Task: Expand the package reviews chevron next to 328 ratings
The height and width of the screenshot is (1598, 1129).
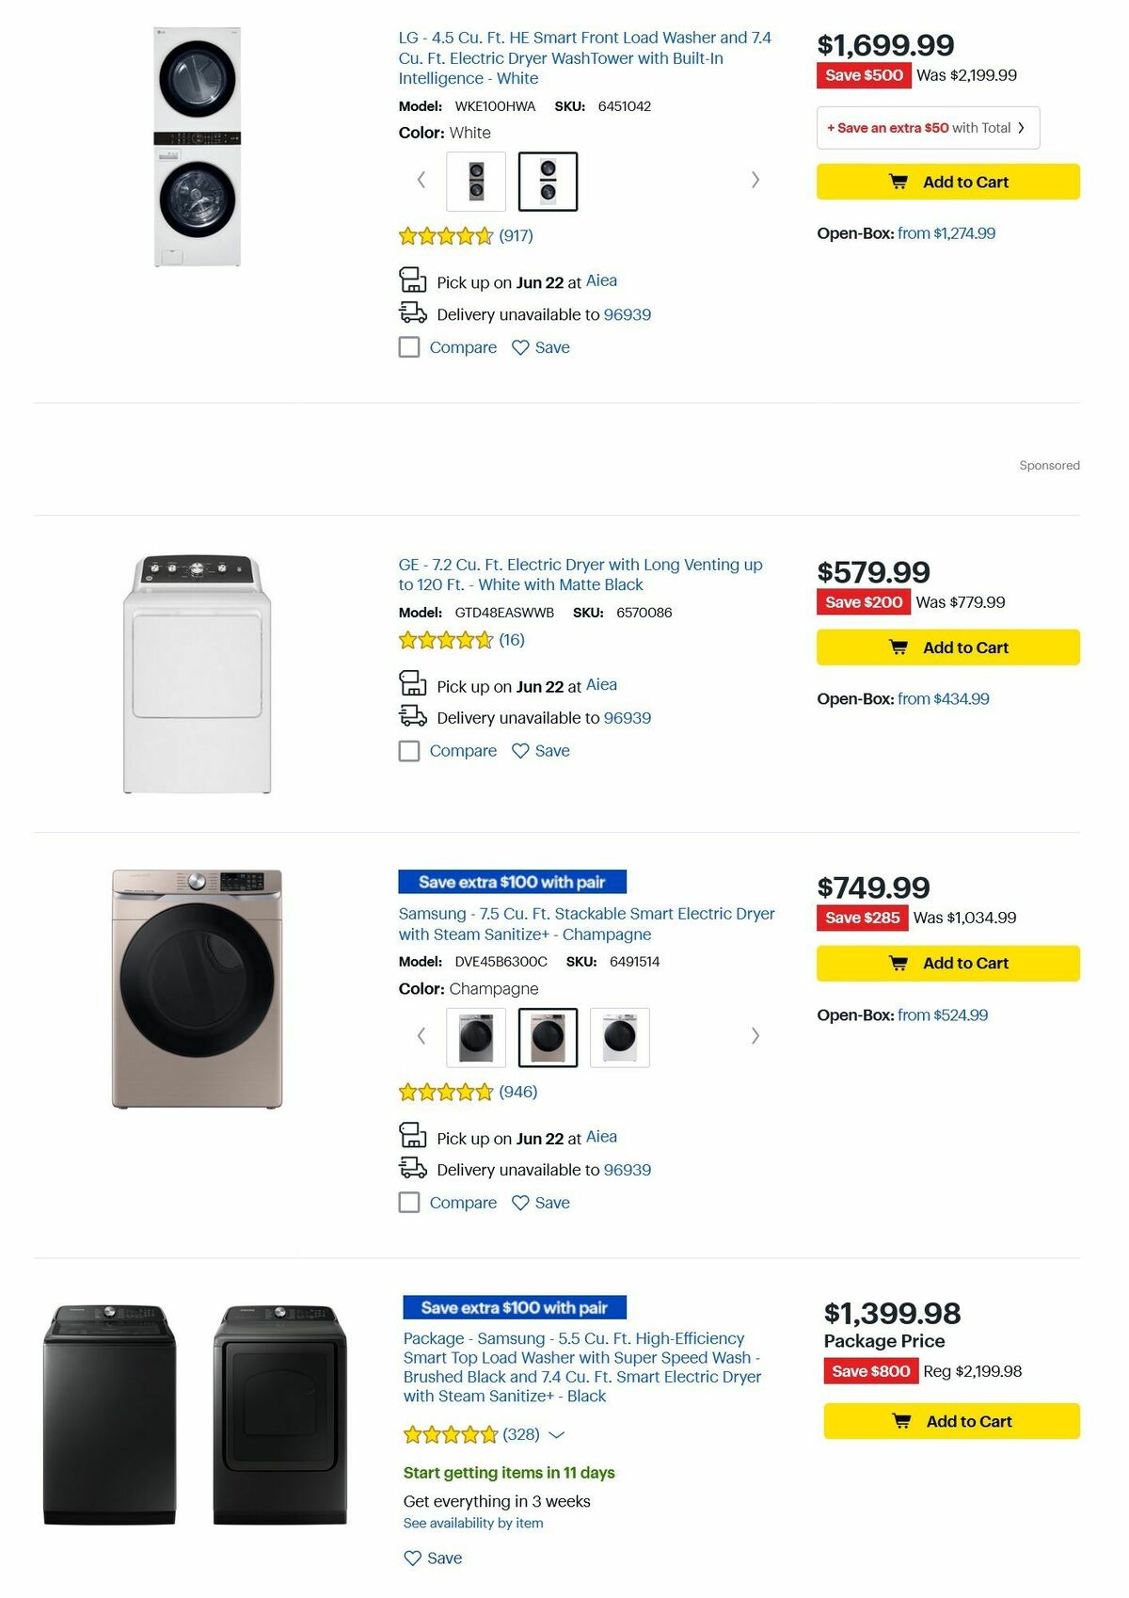Action: point(557,1434)
